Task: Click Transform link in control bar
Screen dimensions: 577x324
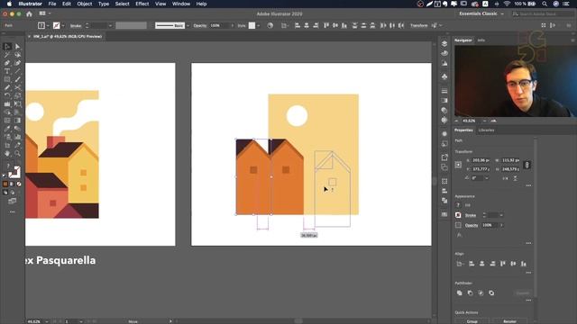Action: [x=418, y=25]
